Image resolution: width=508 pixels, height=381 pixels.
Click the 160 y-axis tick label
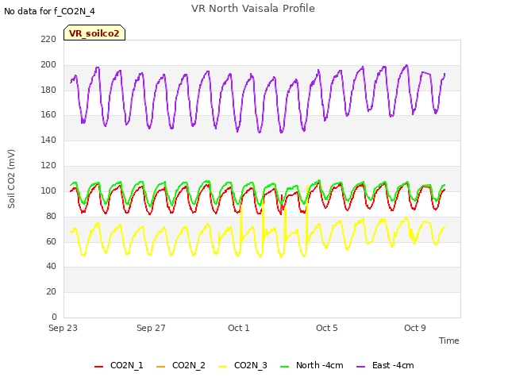[48, 114]
